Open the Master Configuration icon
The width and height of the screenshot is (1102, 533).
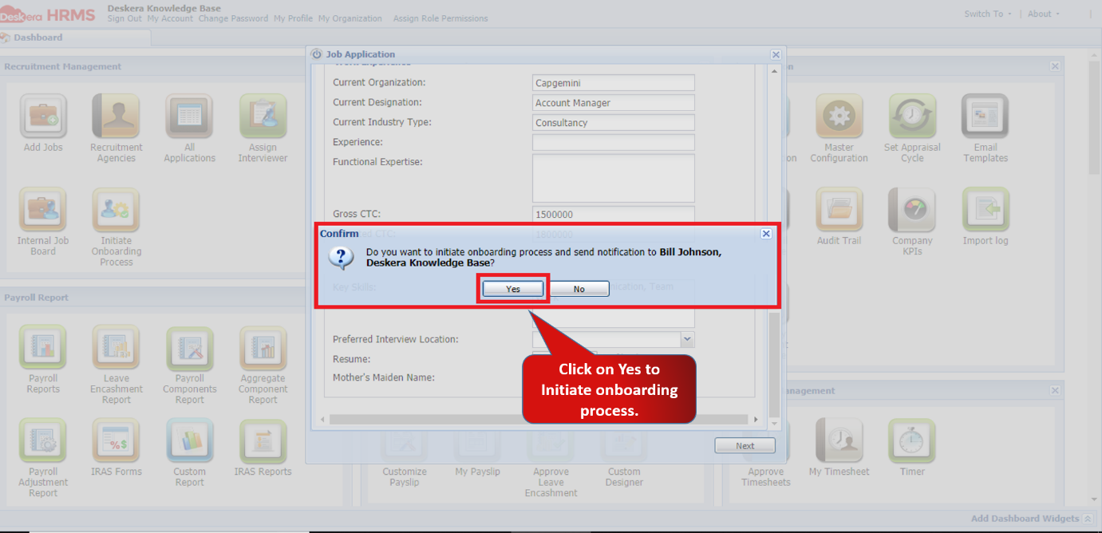[x=839, y=116]
